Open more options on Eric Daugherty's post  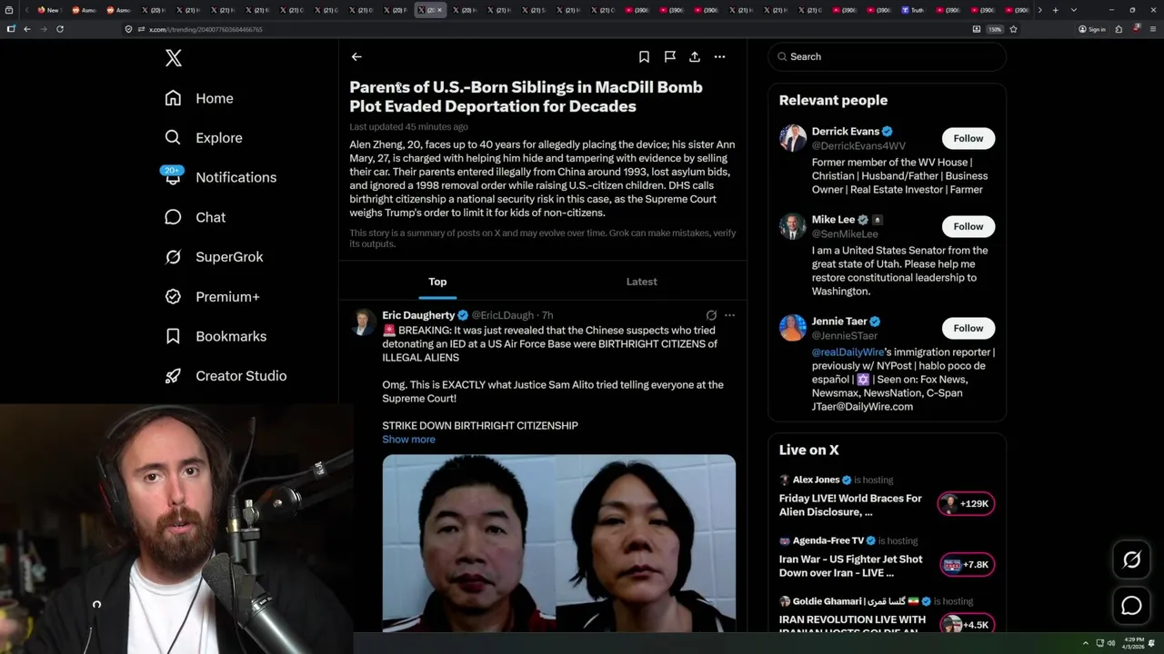tap(729, 315)
